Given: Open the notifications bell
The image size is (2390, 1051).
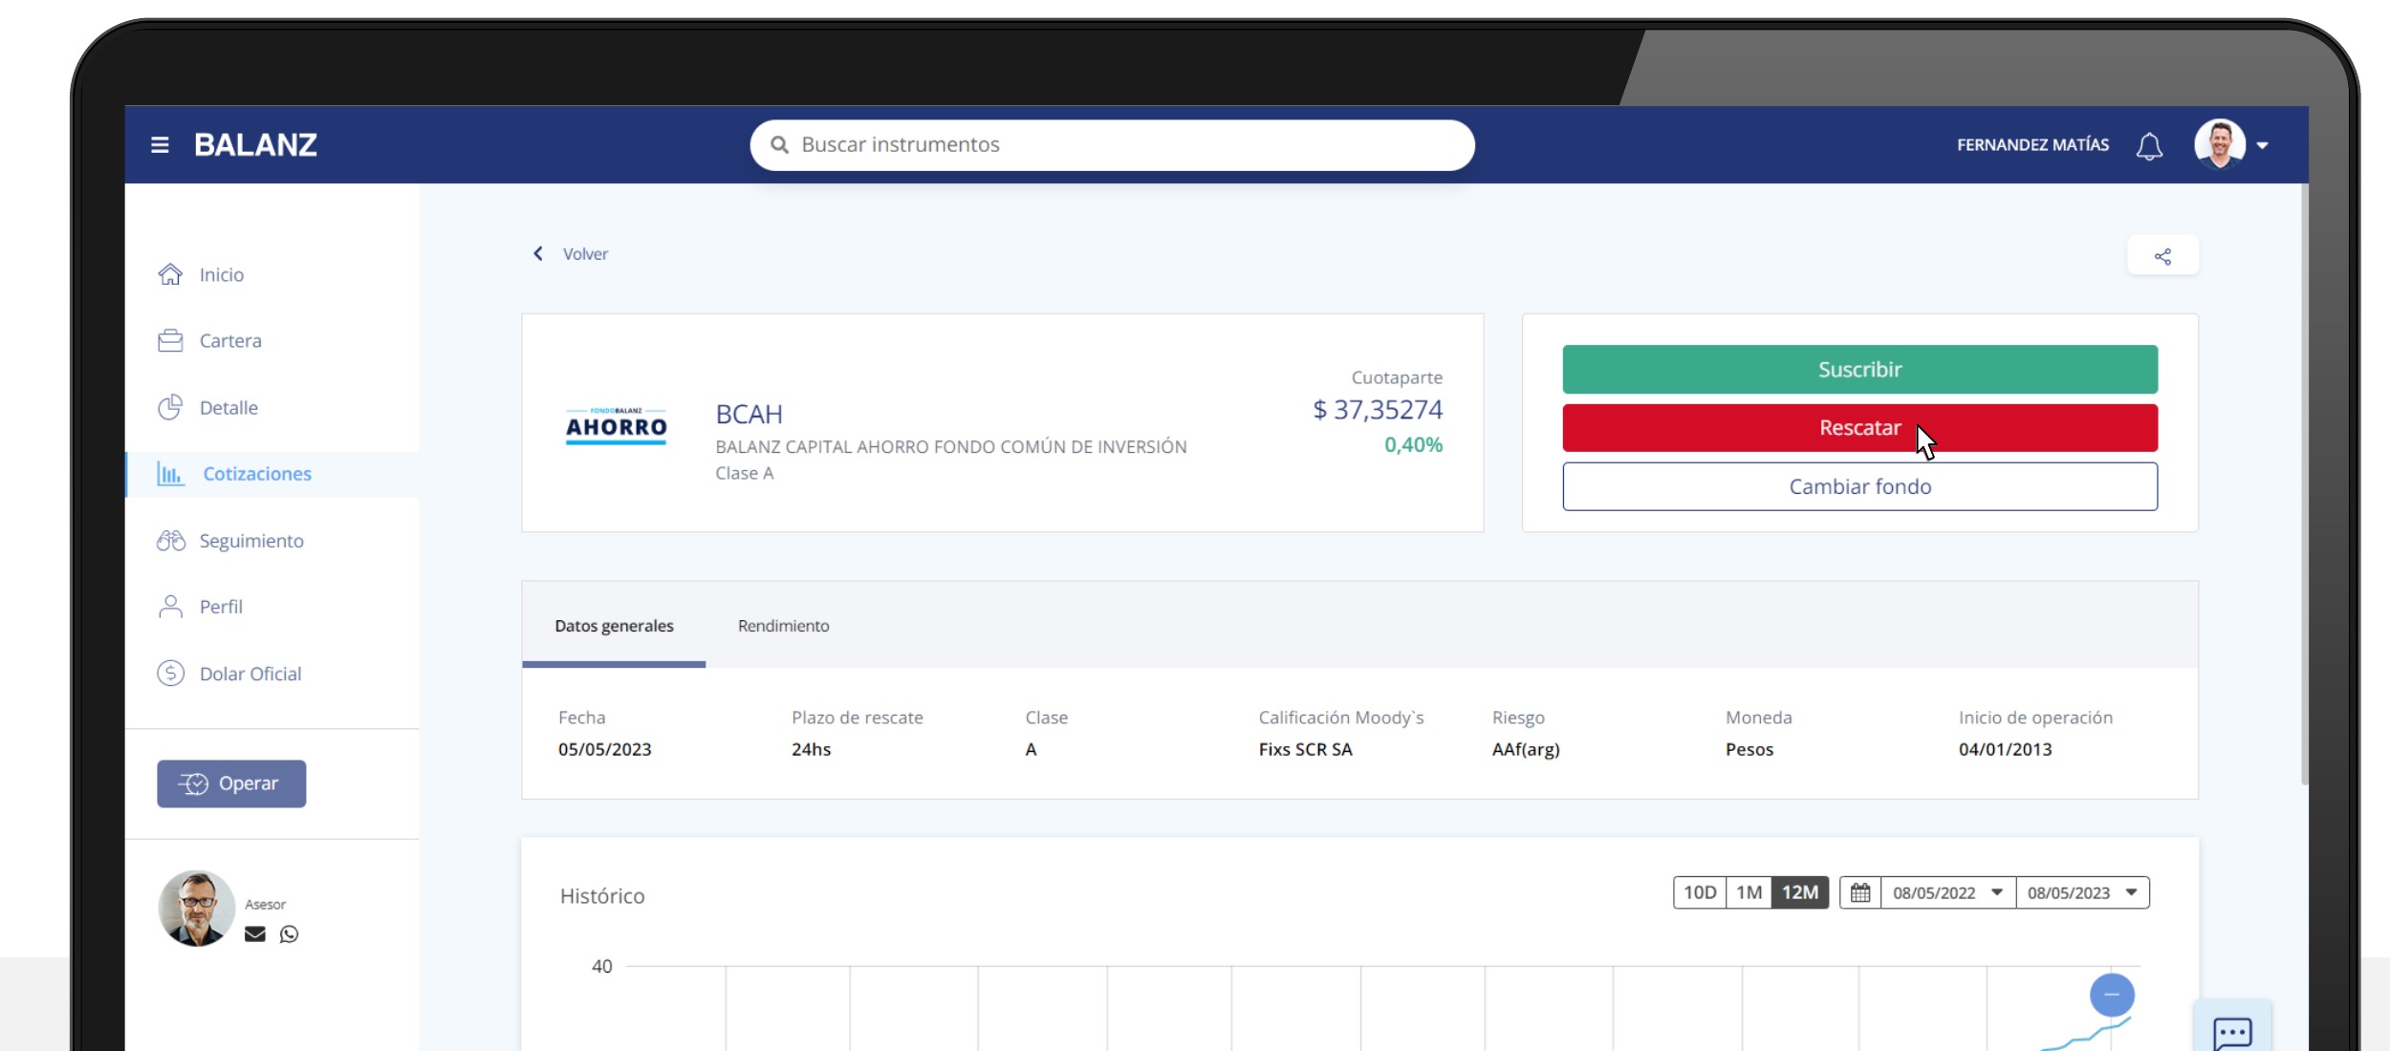Looking at the screenshot, I should pos(2149,146).
